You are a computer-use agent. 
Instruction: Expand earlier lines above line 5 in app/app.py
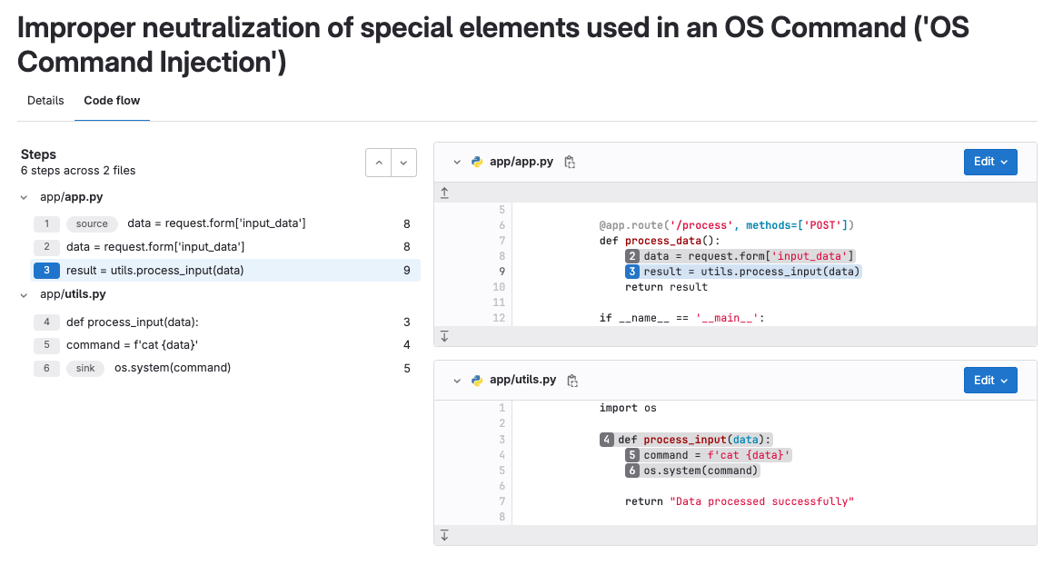pos(444,192)
